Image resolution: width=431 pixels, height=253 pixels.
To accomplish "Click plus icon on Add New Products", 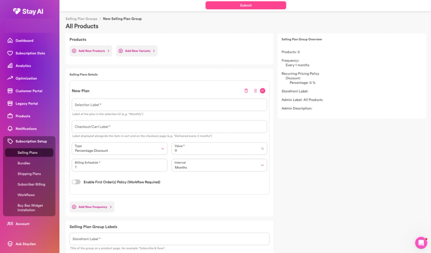I will [x=74, y=51].
